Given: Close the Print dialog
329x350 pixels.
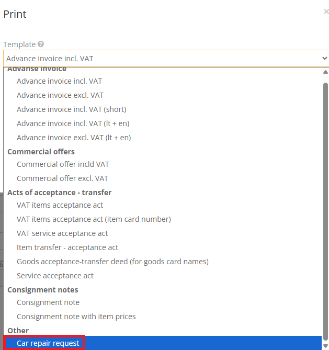Looking at the screenshot, I should (x=326, y=12).
